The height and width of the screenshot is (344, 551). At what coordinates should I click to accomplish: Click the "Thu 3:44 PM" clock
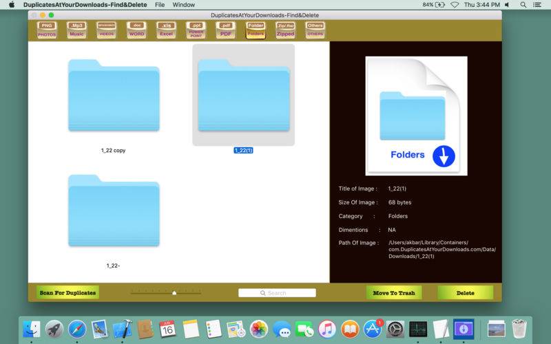coord(481,5)
